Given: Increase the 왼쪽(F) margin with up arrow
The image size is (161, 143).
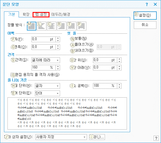Looking at the screenshot, I should tap(58, 38).
